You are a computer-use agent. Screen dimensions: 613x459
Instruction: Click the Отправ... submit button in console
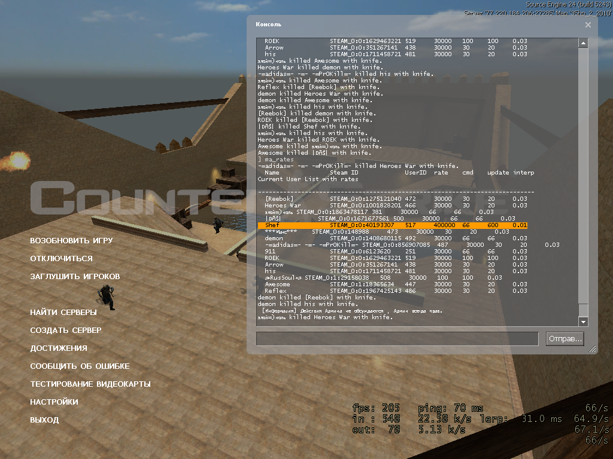pos(565,339)
